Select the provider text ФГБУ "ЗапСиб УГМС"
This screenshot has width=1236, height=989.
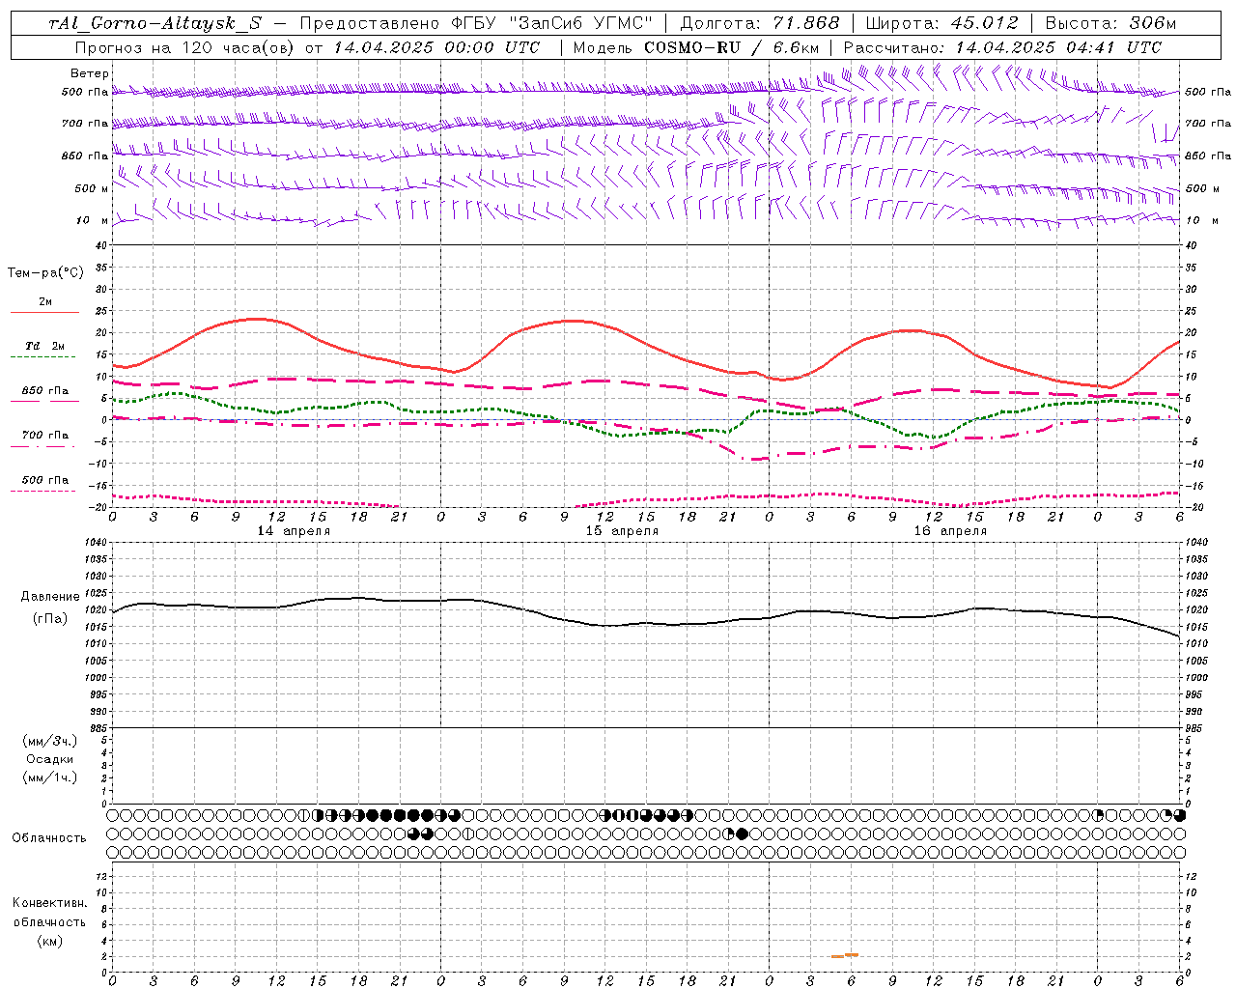pyautogui.click(x=551, y=24)
